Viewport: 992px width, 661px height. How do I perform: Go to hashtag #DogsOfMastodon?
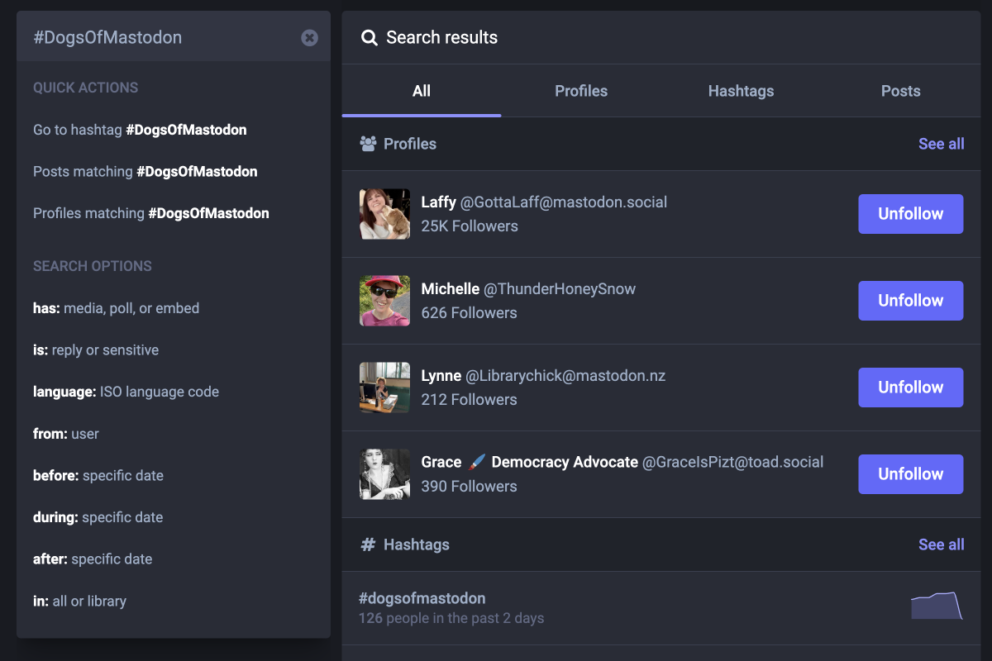[x=140, y=130]
